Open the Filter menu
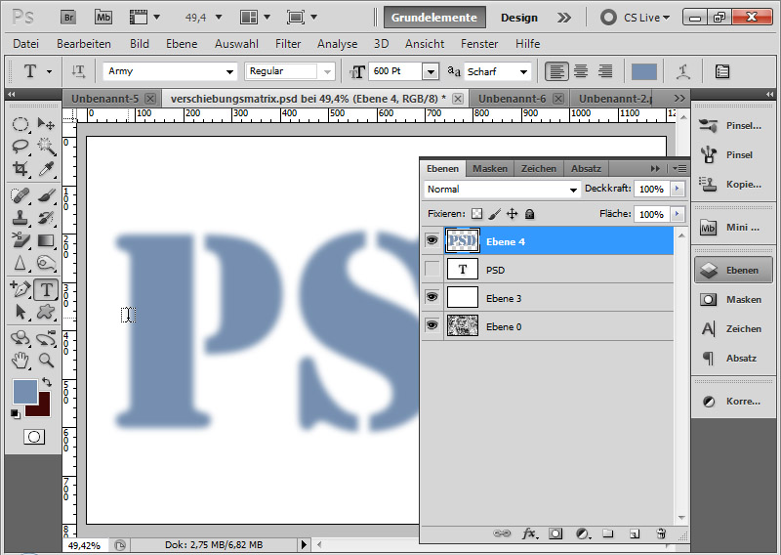Viewport: 781px width, 555px height. coord(288,44)
